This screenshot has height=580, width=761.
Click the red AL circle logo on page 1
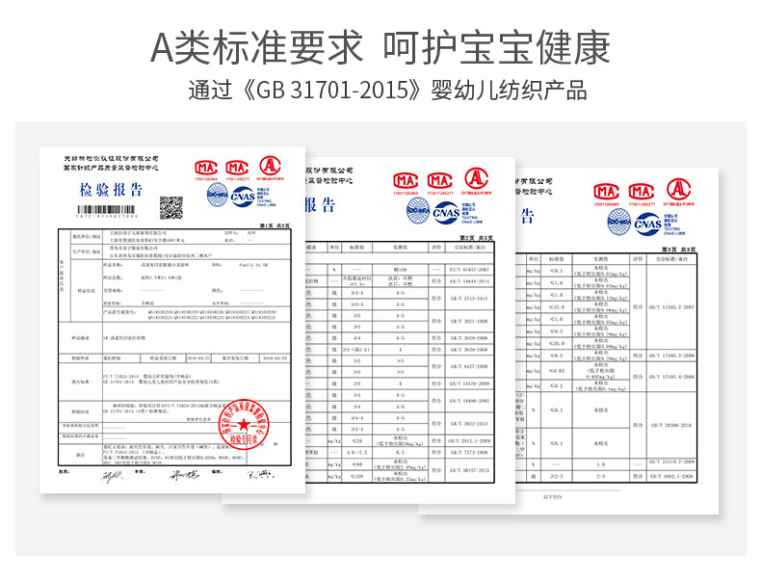click(270, 166)
